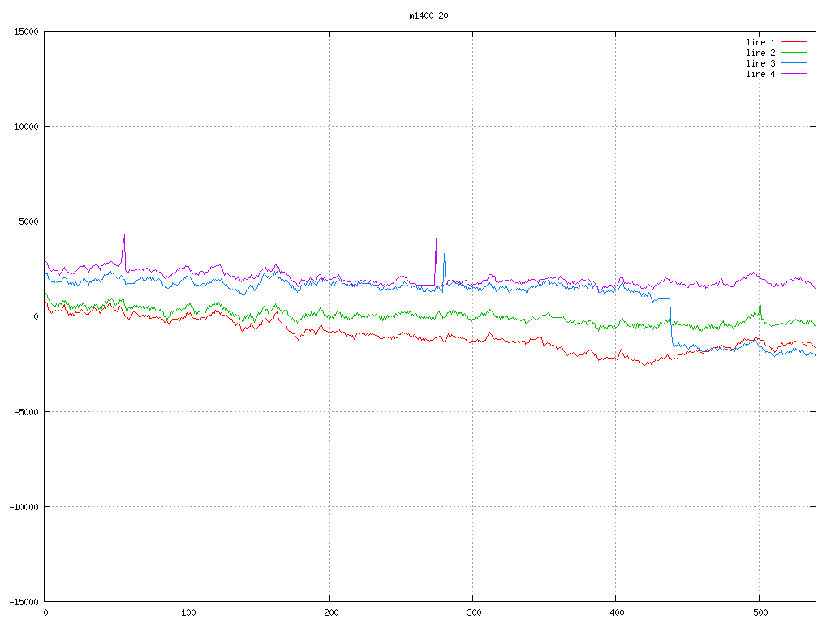Image resolution: width=831 pixels, height=623 pixels.
Task: Click the blue spike peak near x=280
Action: [x=444, y=254]
